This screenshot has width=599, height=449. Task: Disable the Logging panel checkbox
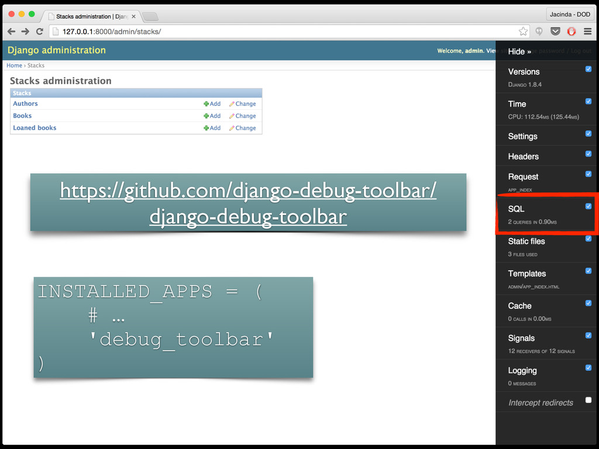[588, 368]
